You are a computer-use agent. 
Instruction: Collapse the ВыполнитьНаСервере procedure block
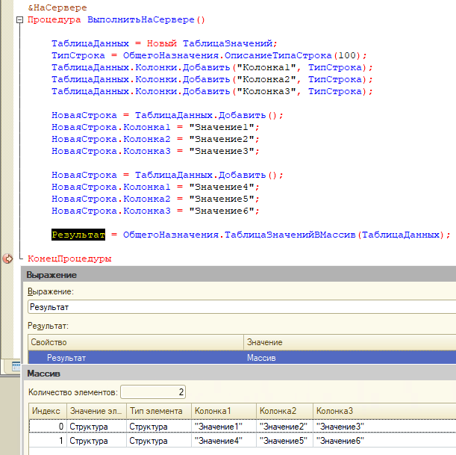19,19
